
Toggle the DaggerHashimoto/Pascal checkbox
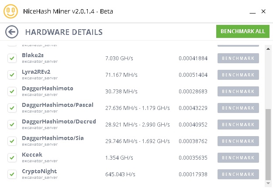(x=12, y=108)
